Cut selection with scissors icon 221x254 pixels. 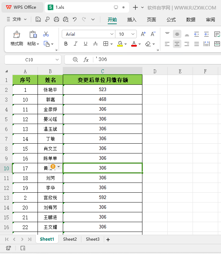coord(46,34)
